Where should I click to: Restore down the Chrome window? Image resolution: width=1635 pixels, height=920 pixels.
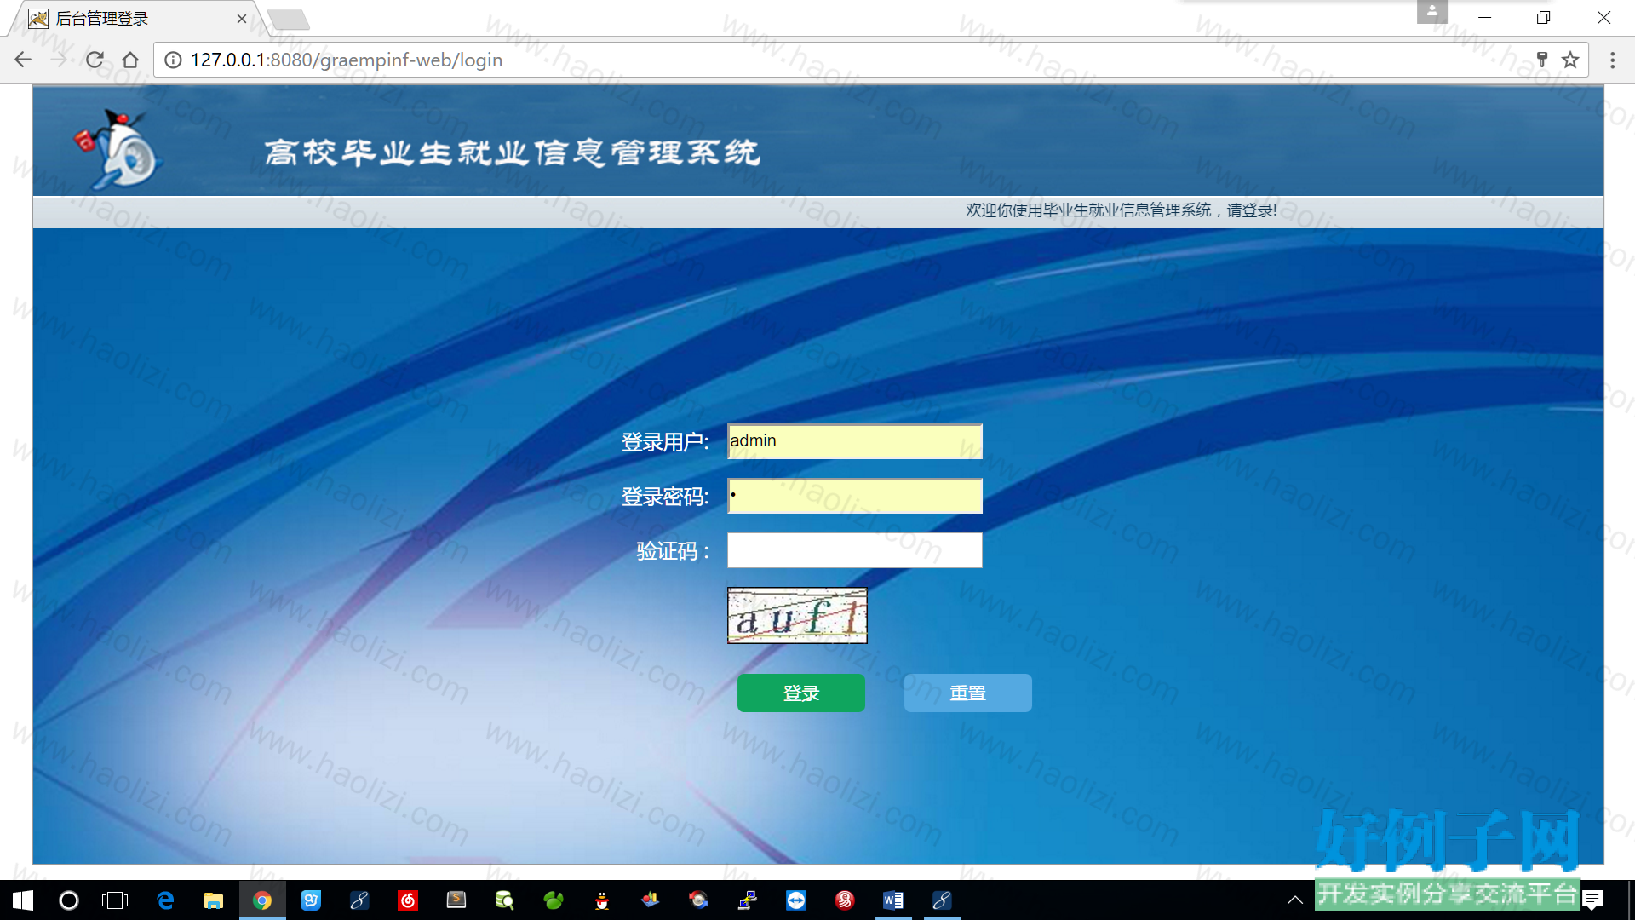[x=1543, y=17]
